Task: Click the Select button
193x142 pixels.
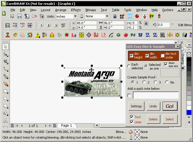Action: pos(170,119)
